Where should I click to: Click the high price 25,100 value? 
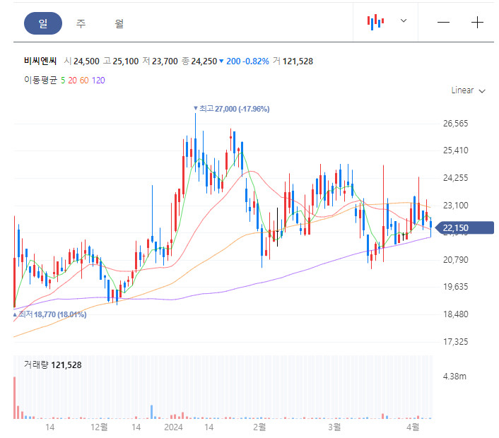coord(126,61)
